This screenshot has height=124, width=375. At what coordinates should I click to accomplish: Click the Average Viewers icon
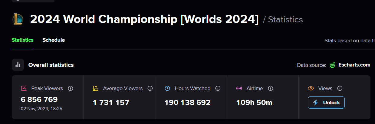coord(96,88)
